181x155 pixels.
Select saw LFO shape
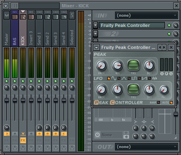(139, 78)
